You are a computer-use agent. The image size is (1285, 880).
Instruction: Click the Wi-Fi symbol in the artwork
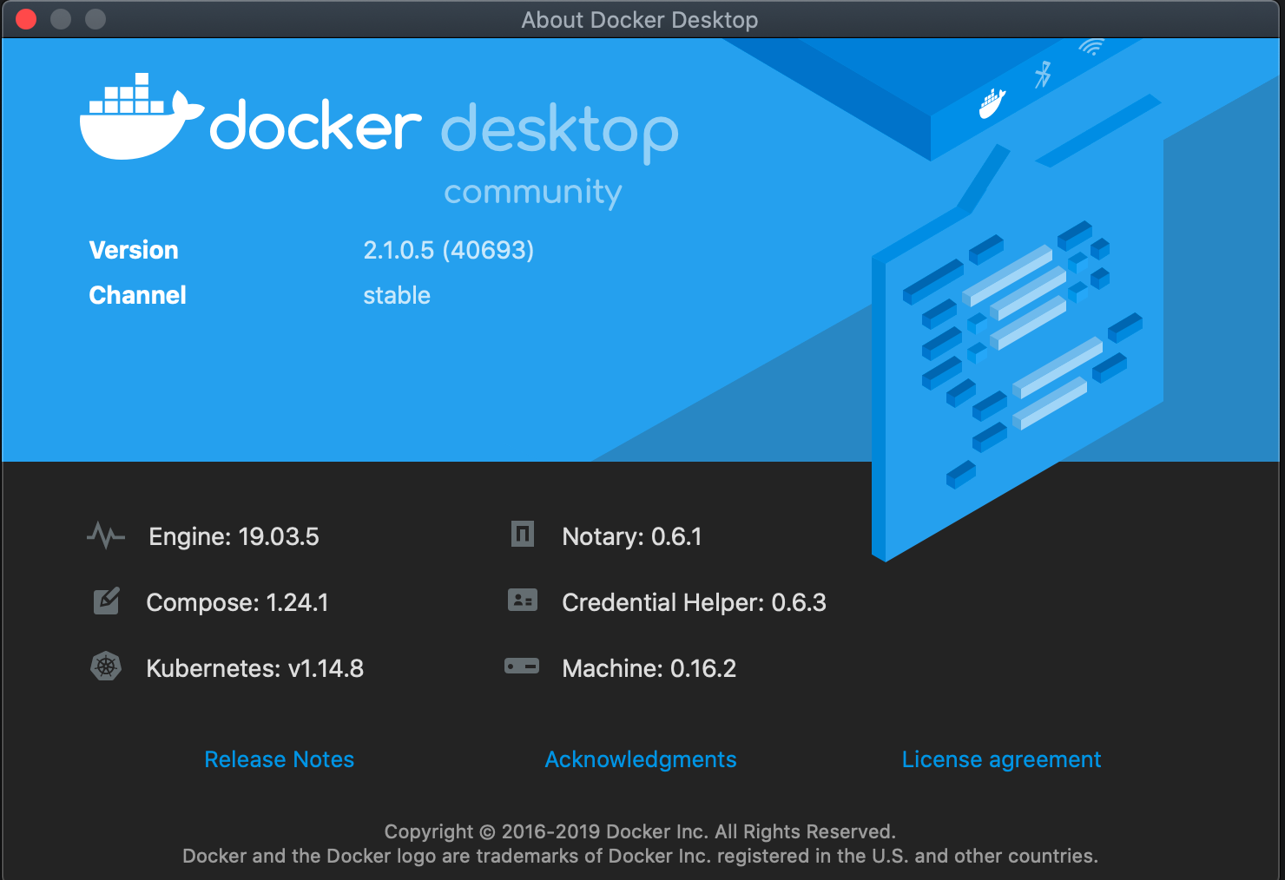pyautogui.click(x=1093, y=46)
